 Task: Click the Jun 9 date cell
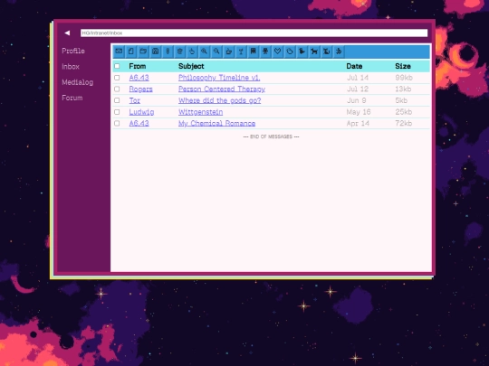357,100
